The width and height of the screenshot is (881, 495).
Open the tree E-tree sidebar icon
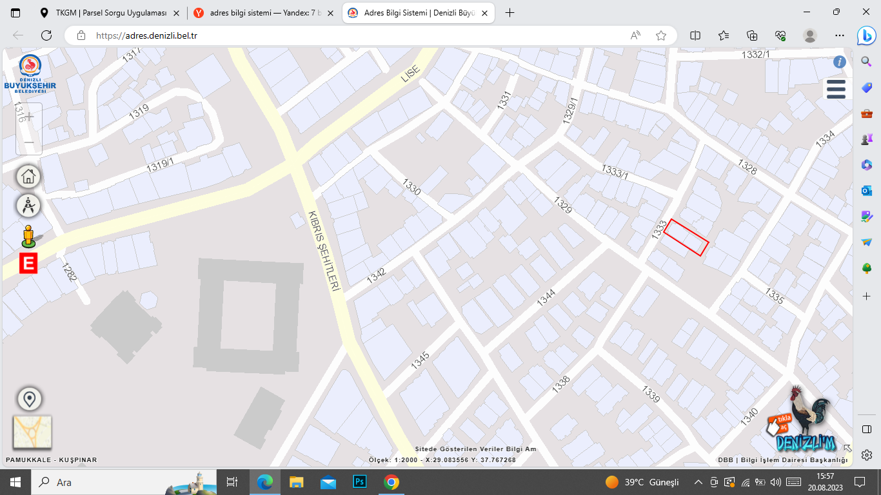[867, 268]
